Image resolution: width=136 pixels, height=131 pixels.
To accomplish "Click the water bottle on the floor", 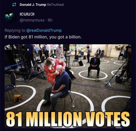I will click(73, 104).
